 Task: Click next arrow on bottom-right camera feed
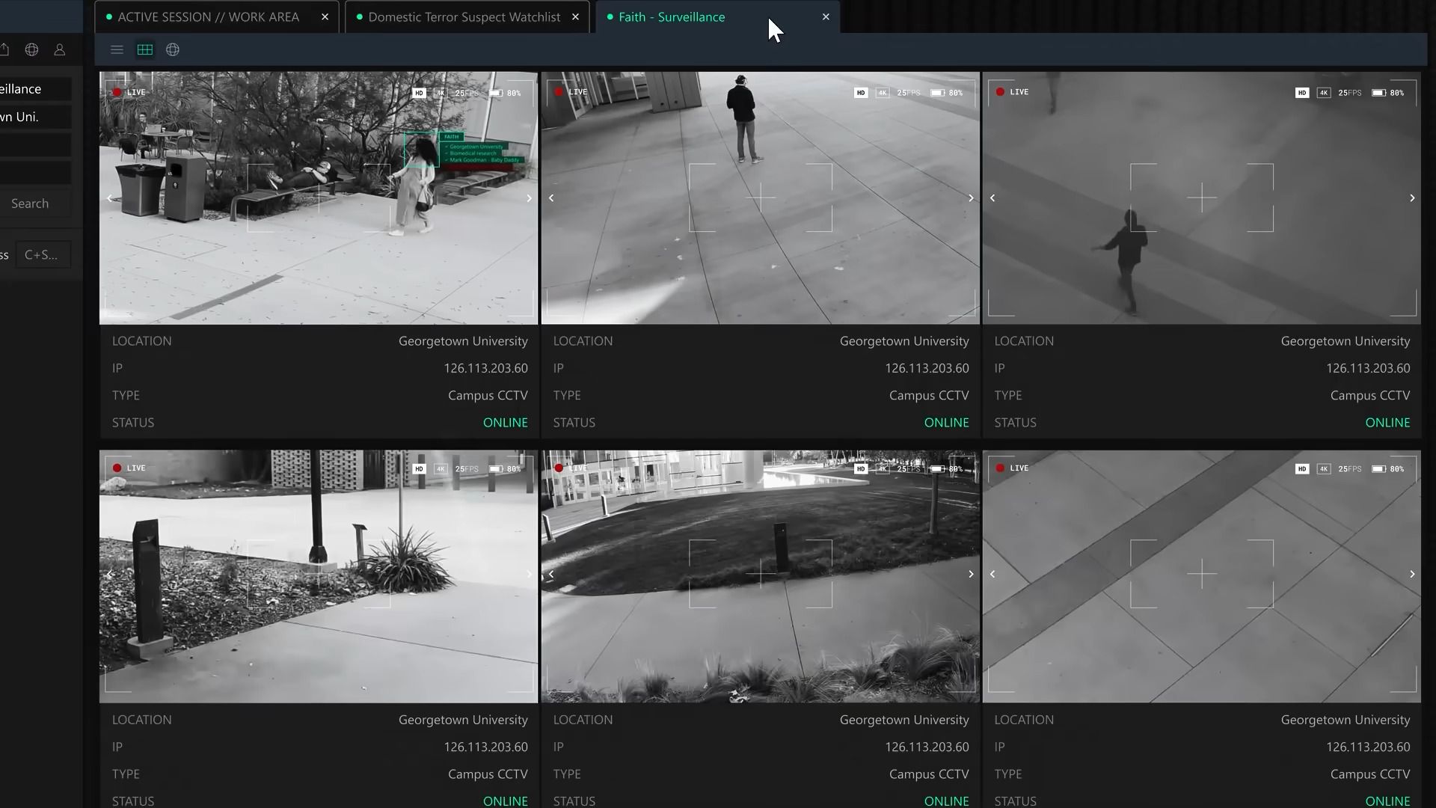click(x=1412, y=575)
